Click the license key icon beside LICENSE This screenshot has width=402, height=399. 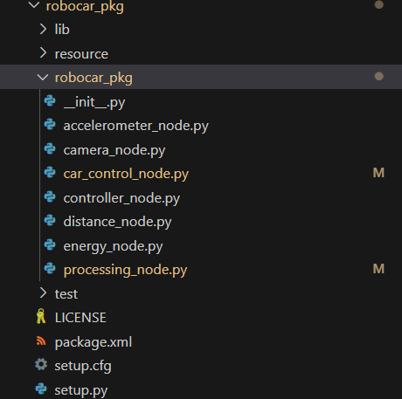(41, 316)
